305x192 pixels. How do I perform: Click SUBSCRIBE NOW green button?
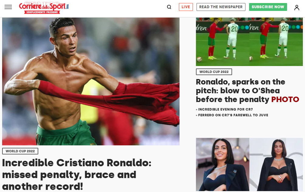268,7
